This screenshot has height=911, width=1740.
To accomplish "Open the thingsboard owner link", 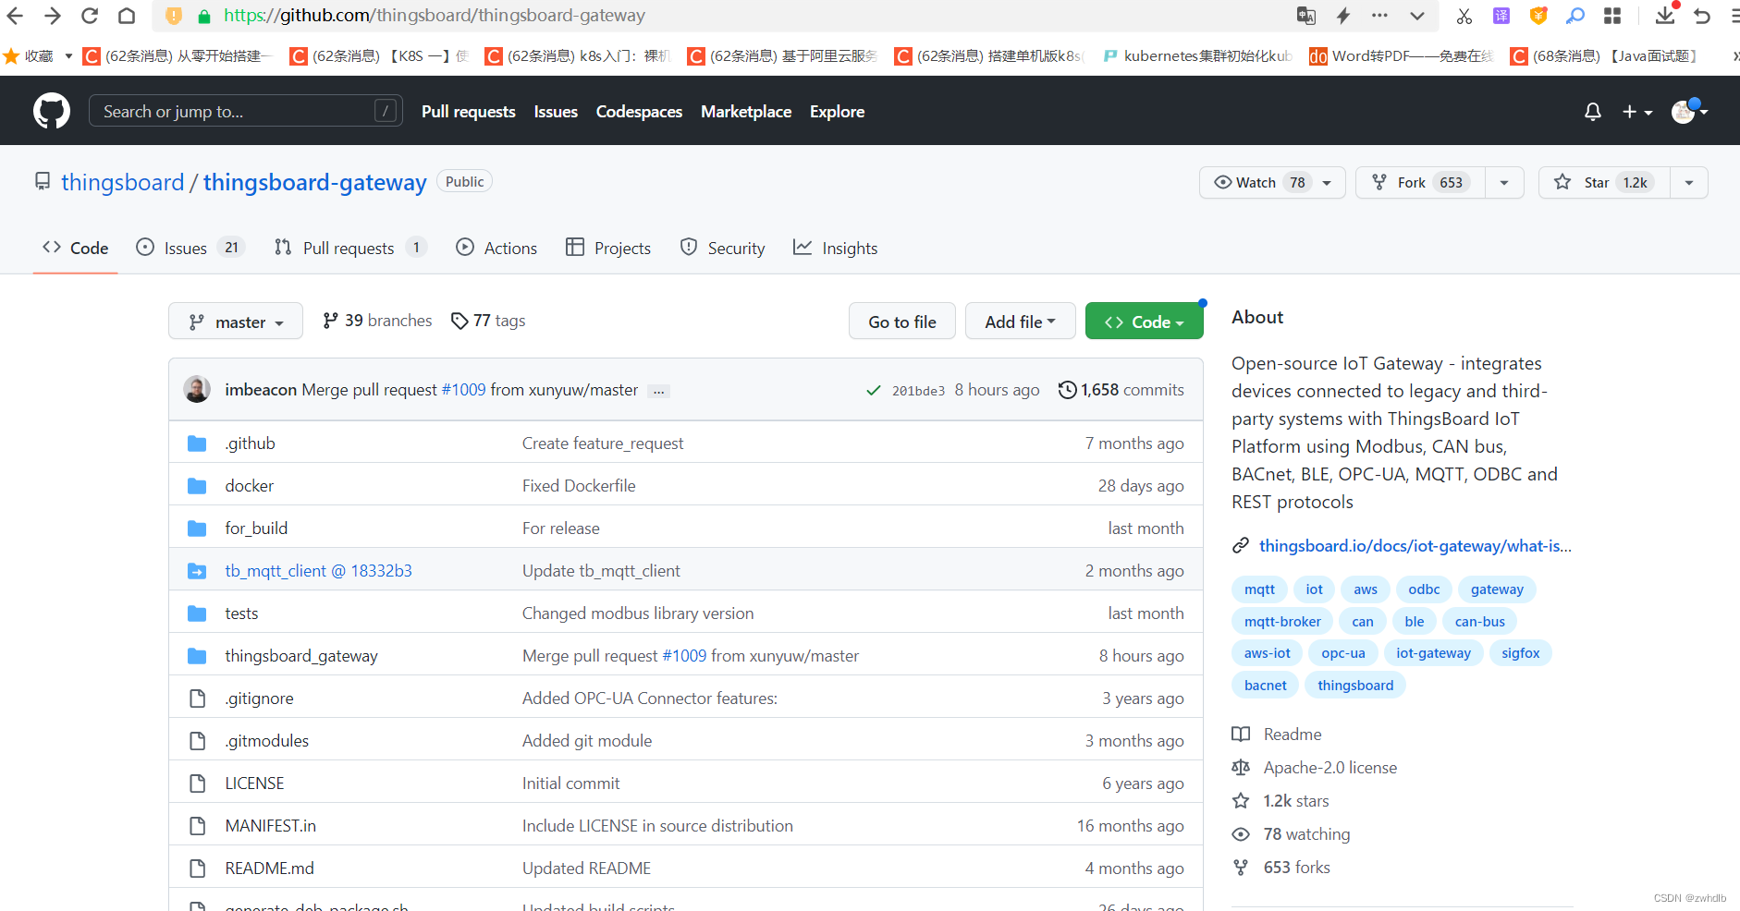I will click(x=123, y=182).
